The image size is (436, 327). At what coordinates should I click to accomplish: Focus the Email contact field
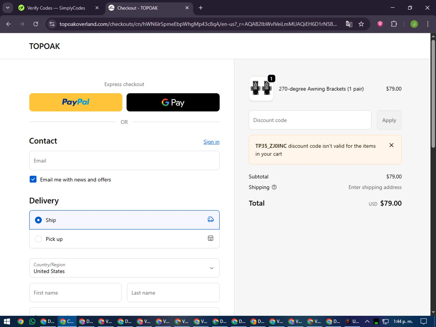pos(124,160)
